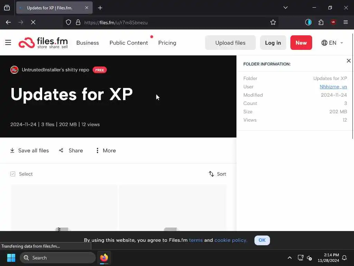Click the globe language icon
This screenshot has width=354, height=266.
324,43
